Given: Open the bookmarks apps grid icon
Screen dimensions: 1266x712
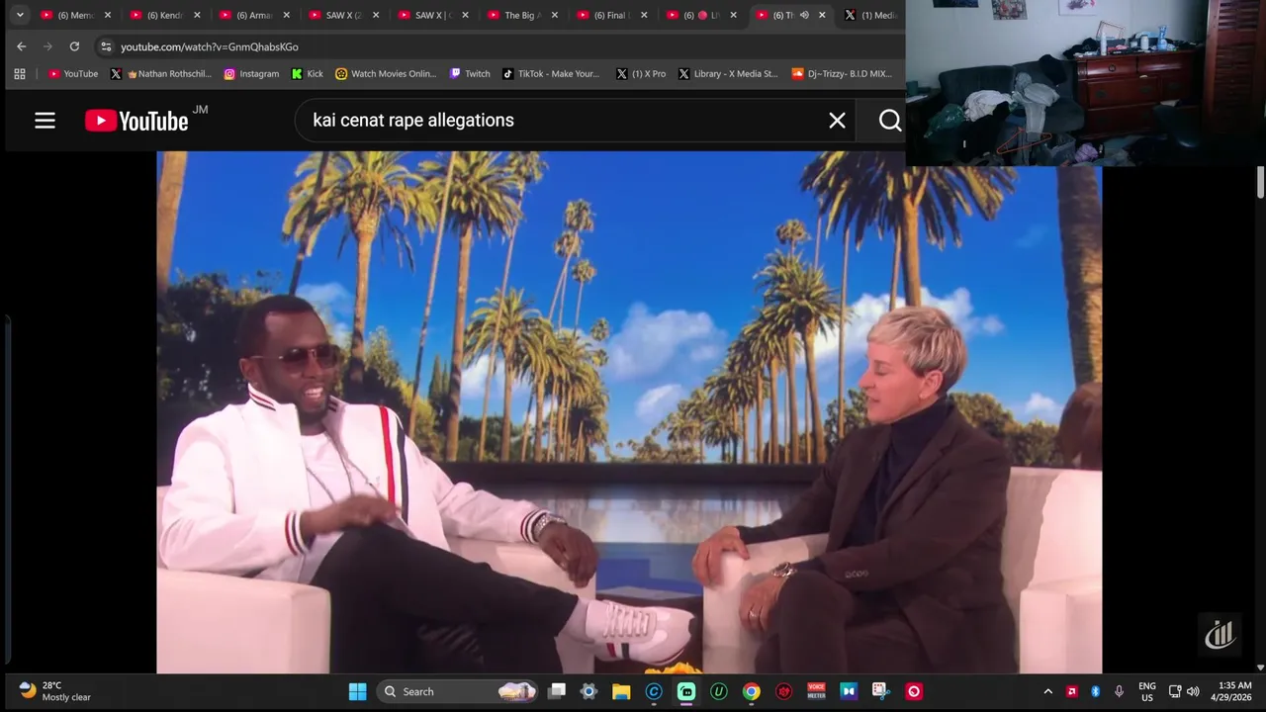Looking at the screenshot, I should click(x=20, y=73).
